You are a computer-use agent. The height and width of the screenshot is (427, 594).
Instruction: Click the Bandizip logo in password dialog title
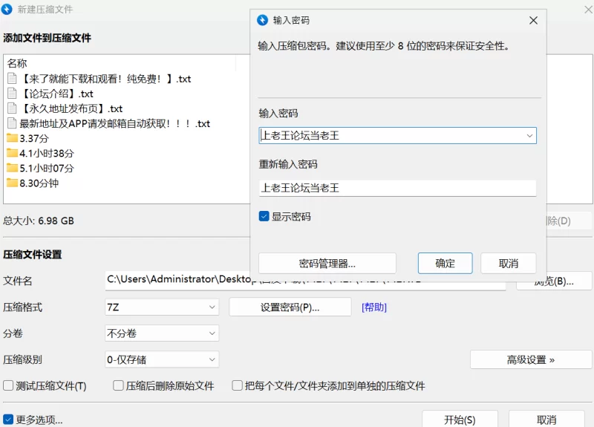(x=262, y=20)
